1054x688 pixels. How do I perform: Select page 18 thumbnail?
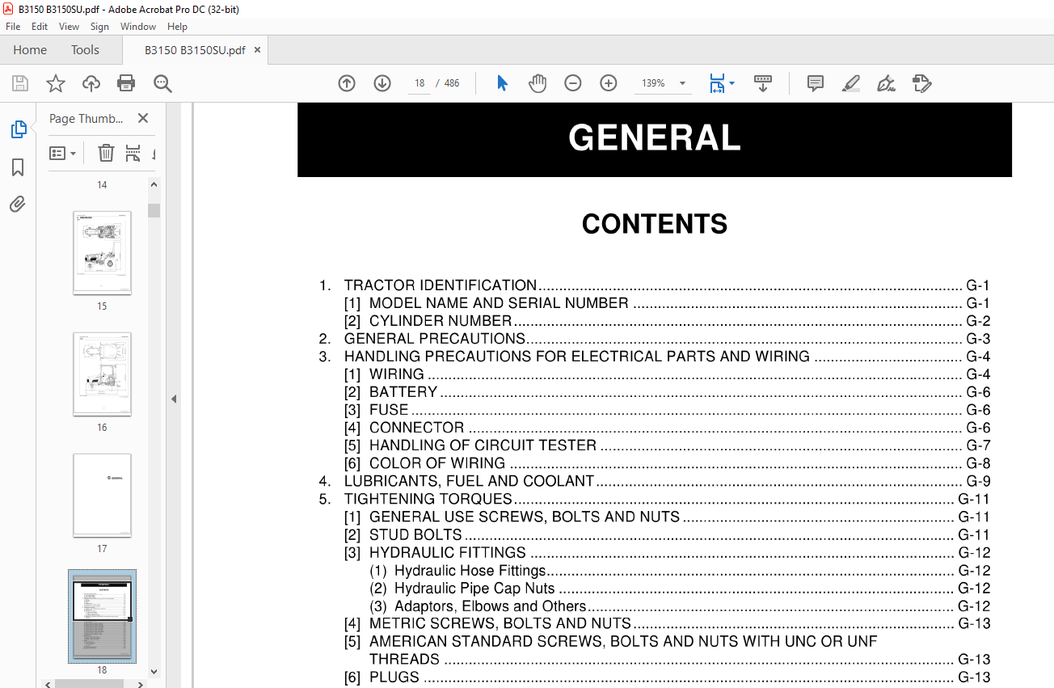click(102, 616)
